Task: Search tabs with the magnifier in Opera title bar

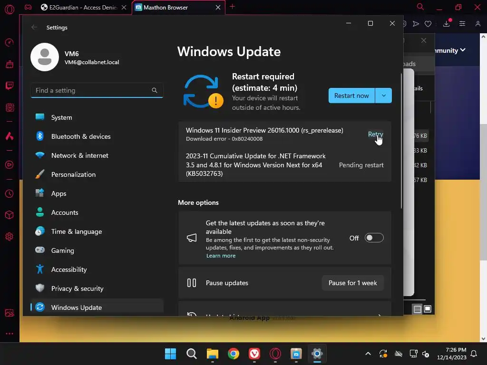Action: pos(420,7)
